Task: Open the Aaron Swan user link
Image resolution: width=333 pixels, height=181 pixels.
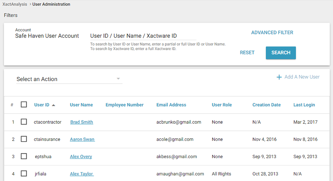Action: [x=82, y=139]
